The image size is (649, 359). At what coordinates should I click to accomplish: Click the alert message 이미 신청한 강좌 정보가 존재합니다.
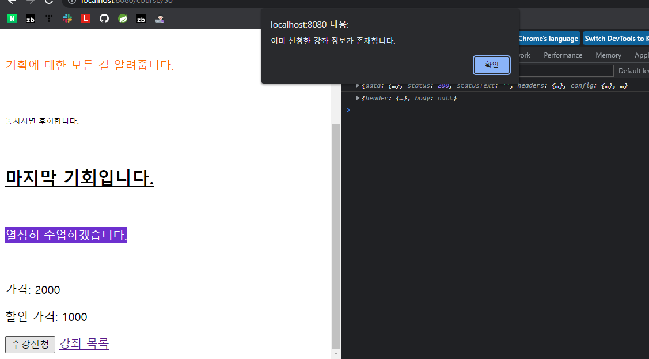[333, 41]
